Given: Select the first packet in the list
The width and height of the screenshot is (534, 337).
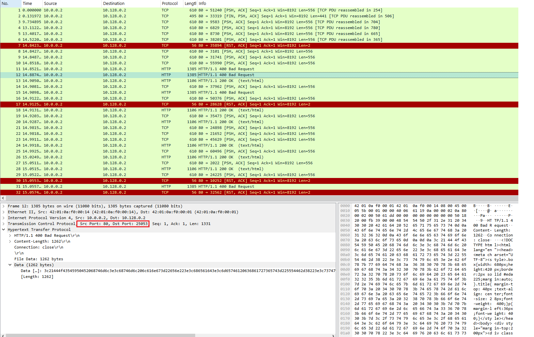Looking at the screenshot, I should pyautogui.click(x=131, y=10).
